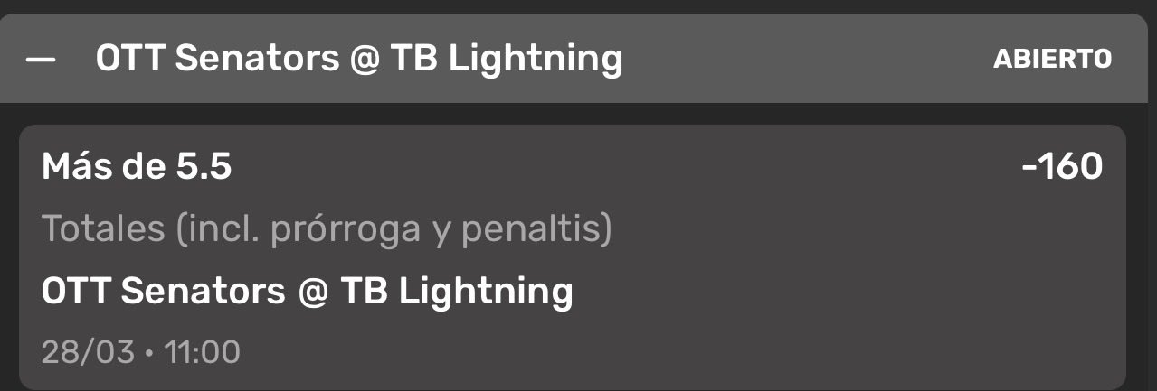Click "TB Lightning" in the header title
This screenshot has width=1157, height=391.
pos(507,60)
